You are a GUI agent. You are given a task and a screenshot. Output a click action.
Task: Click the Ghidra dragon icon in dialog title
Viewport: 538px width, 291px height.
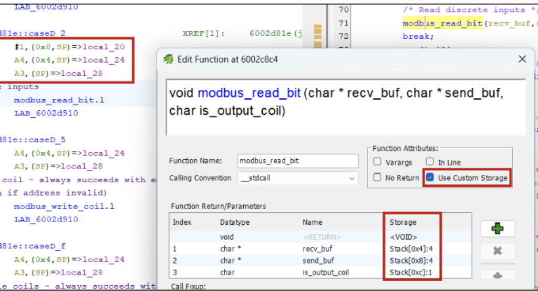tap(168, 59)
